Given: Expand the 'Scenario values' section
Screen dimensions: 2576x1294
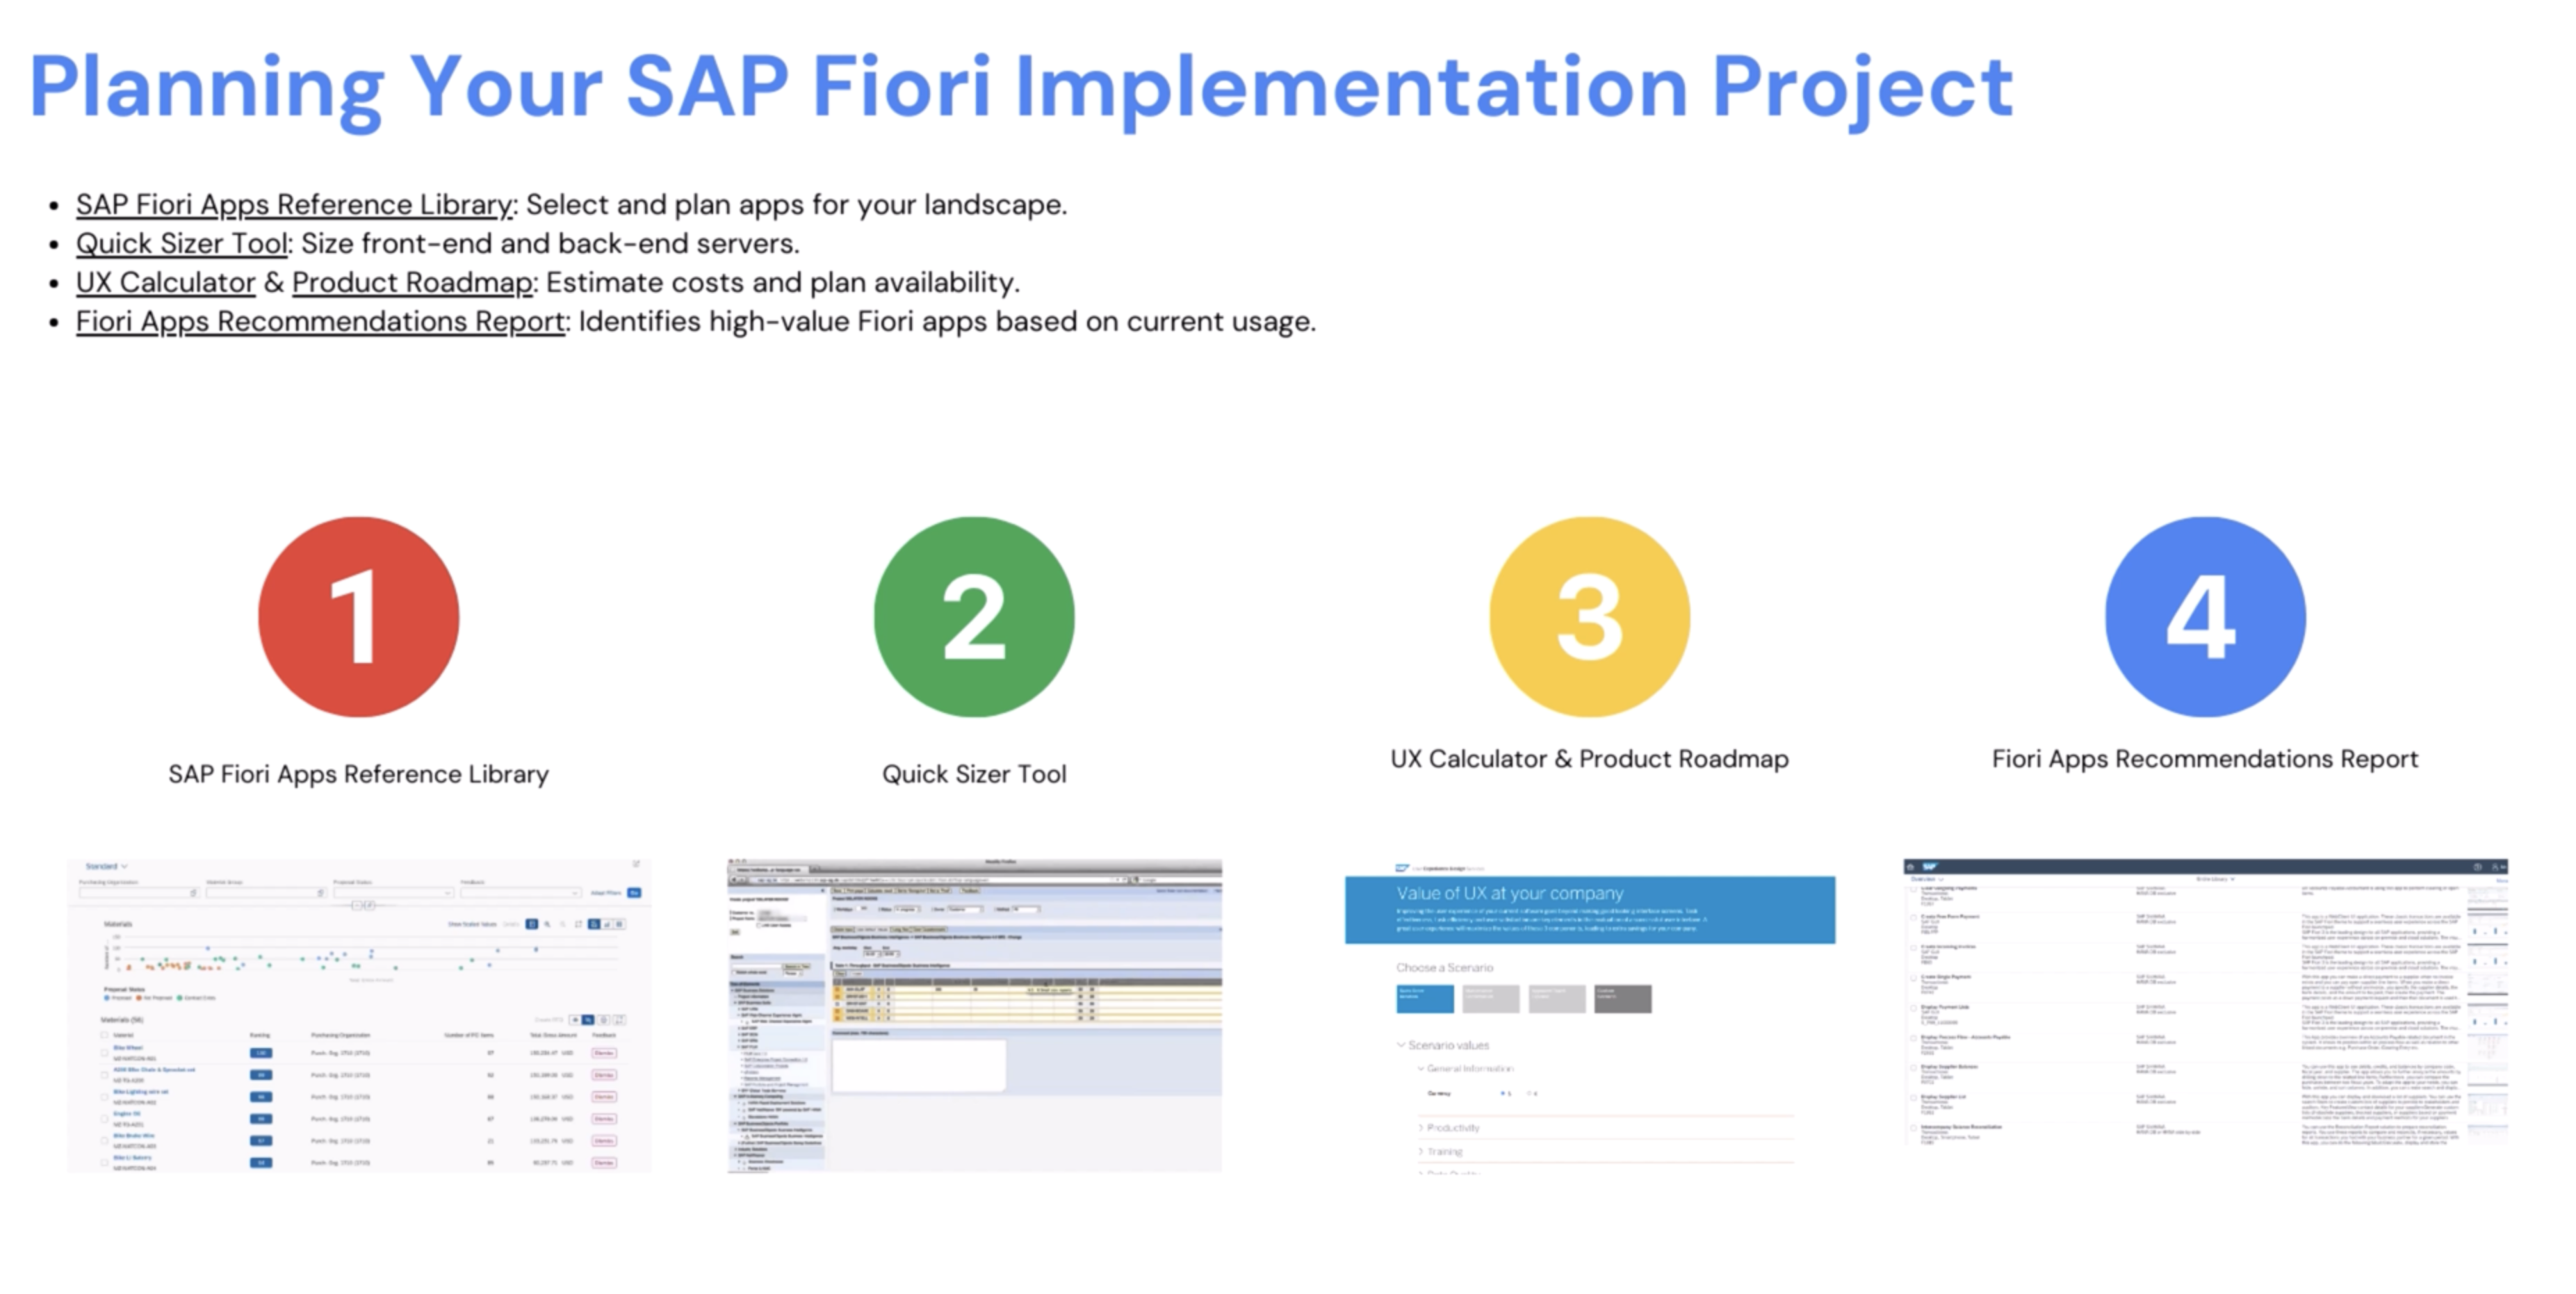Looking at the screenshot, I should tap(1443, 1045).
